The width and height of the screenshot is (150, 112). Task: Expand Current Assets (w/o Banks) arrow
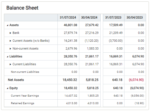[x=10, y=41]
